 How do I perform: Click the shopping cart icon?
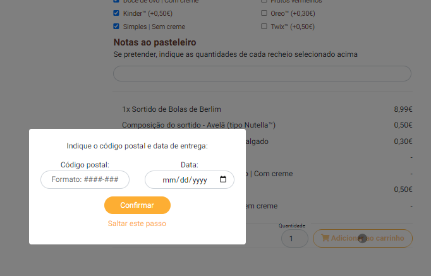pos(325,238)
